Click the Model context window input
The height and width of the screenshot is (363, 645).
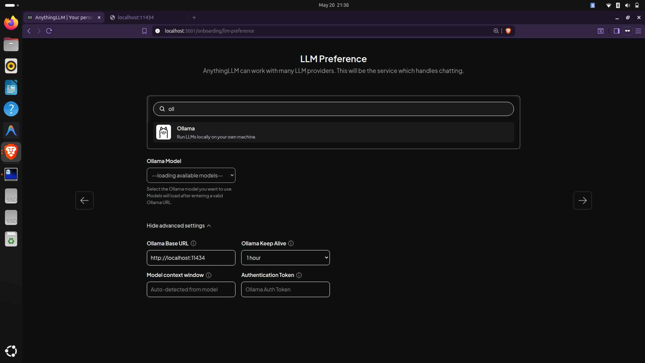[x=191, y=289]
